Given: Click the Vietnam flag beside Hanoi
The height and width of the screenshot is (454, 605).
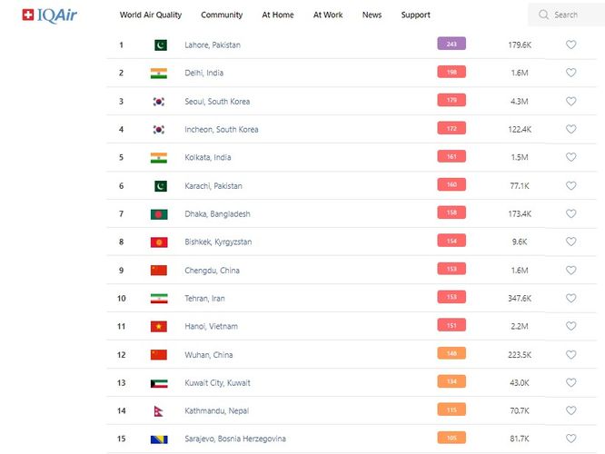Looking at the screenshot, I should coord(159,327).
